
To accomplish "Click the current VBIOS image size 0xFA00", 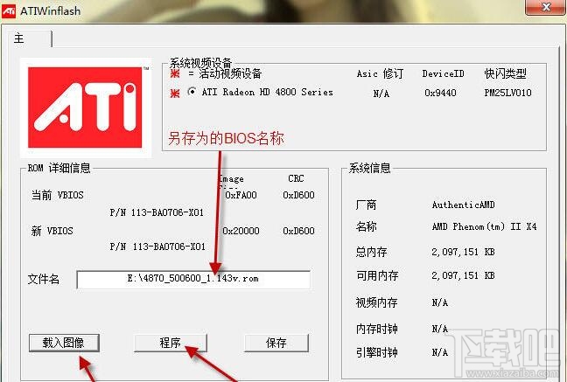I will click(x=241, y=195).
